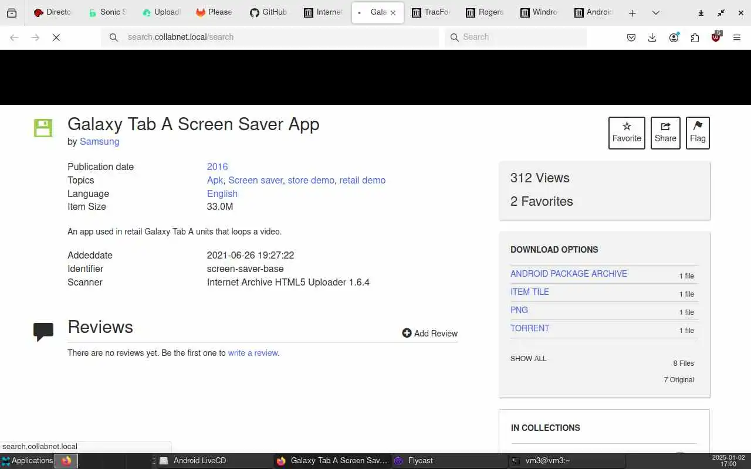Click the Add Review button

pos(429,333)
